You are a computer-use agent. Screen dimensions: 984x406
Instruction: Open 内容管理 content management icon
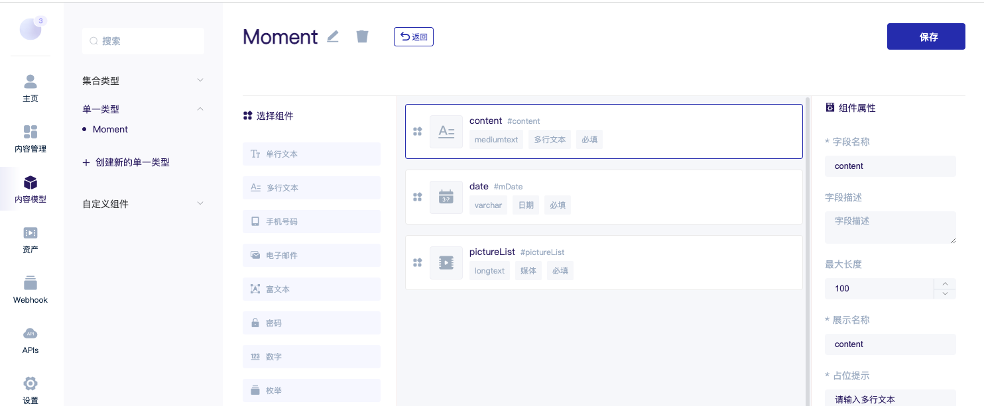31,132
